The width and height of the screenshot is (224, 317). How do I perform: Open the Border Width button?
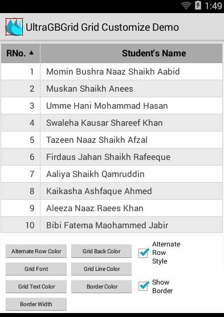36,304
